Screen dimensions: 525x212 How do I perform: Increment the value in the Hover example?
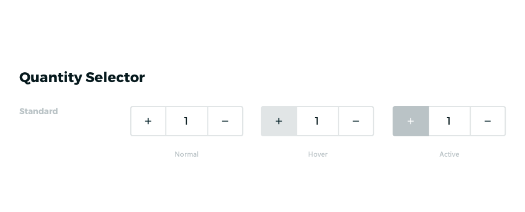[x=279, y=121]
